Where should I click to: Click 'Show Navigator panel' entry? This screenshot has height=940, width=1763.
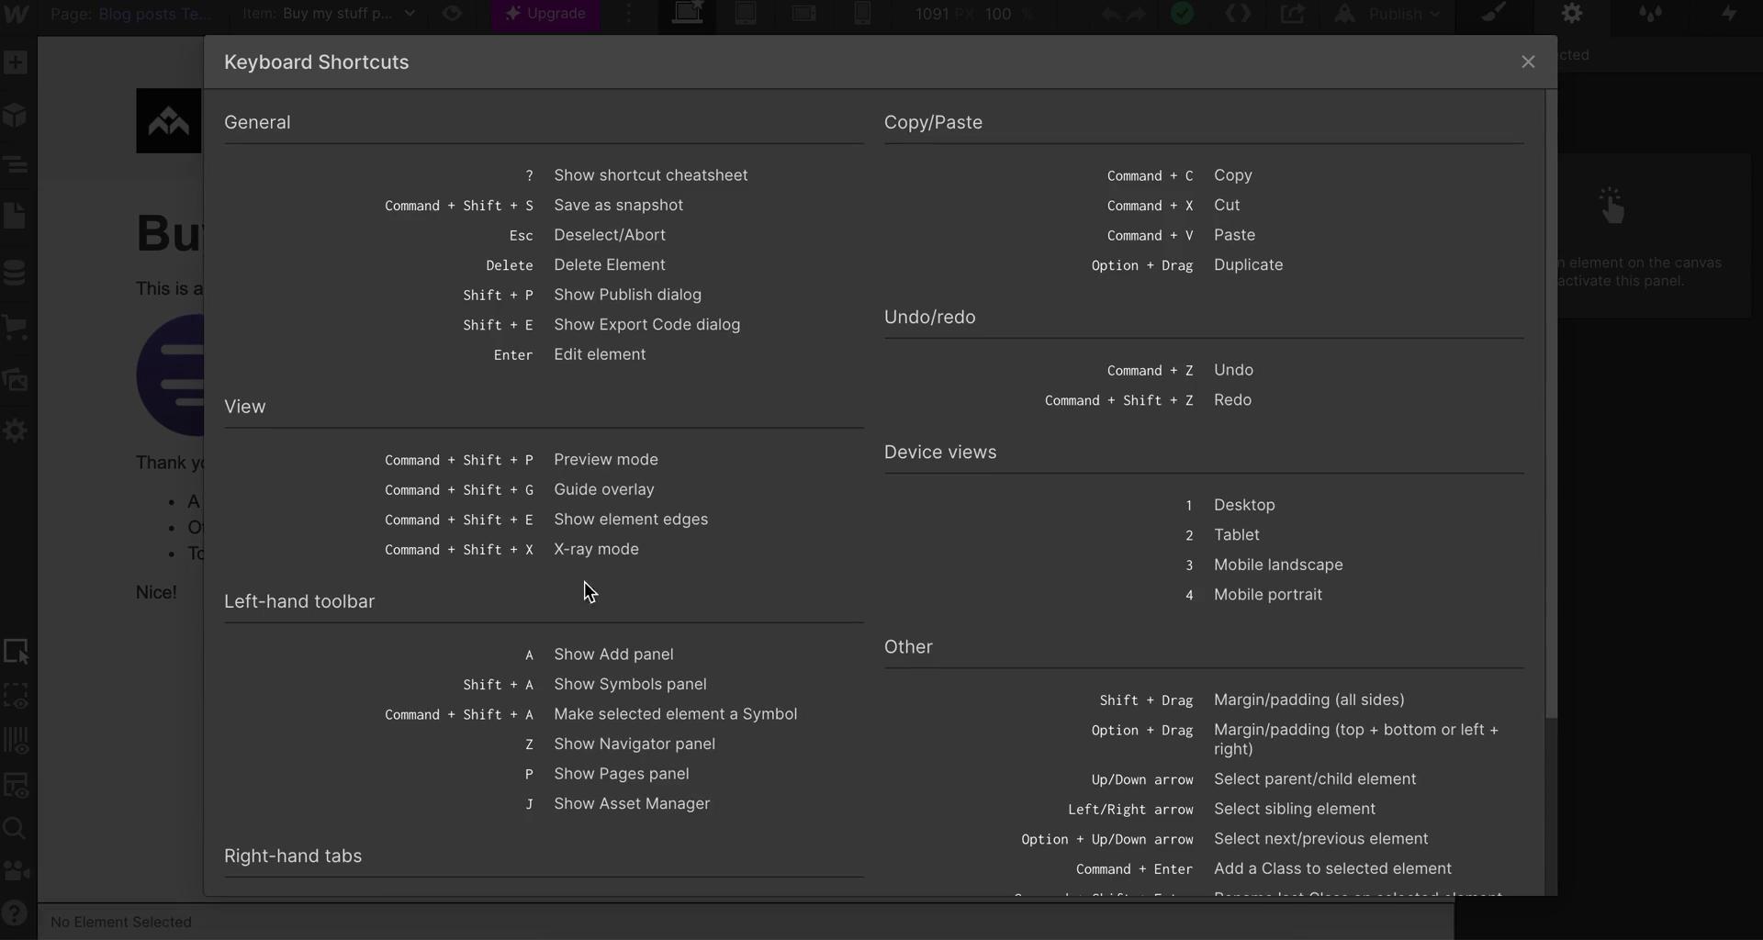click(x=634, y=744)
